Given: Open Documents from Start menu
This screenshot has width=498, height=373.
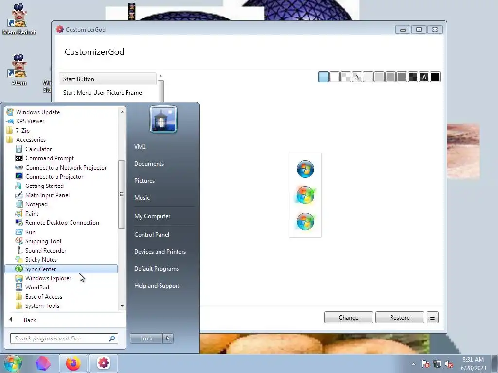Looking at the screenshot, I should [149, 164].
